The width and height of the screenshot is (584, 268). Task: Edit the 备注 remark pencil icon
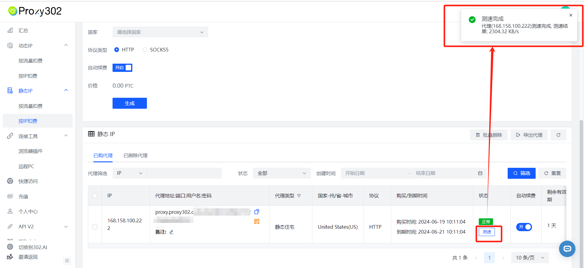(171, 232)
